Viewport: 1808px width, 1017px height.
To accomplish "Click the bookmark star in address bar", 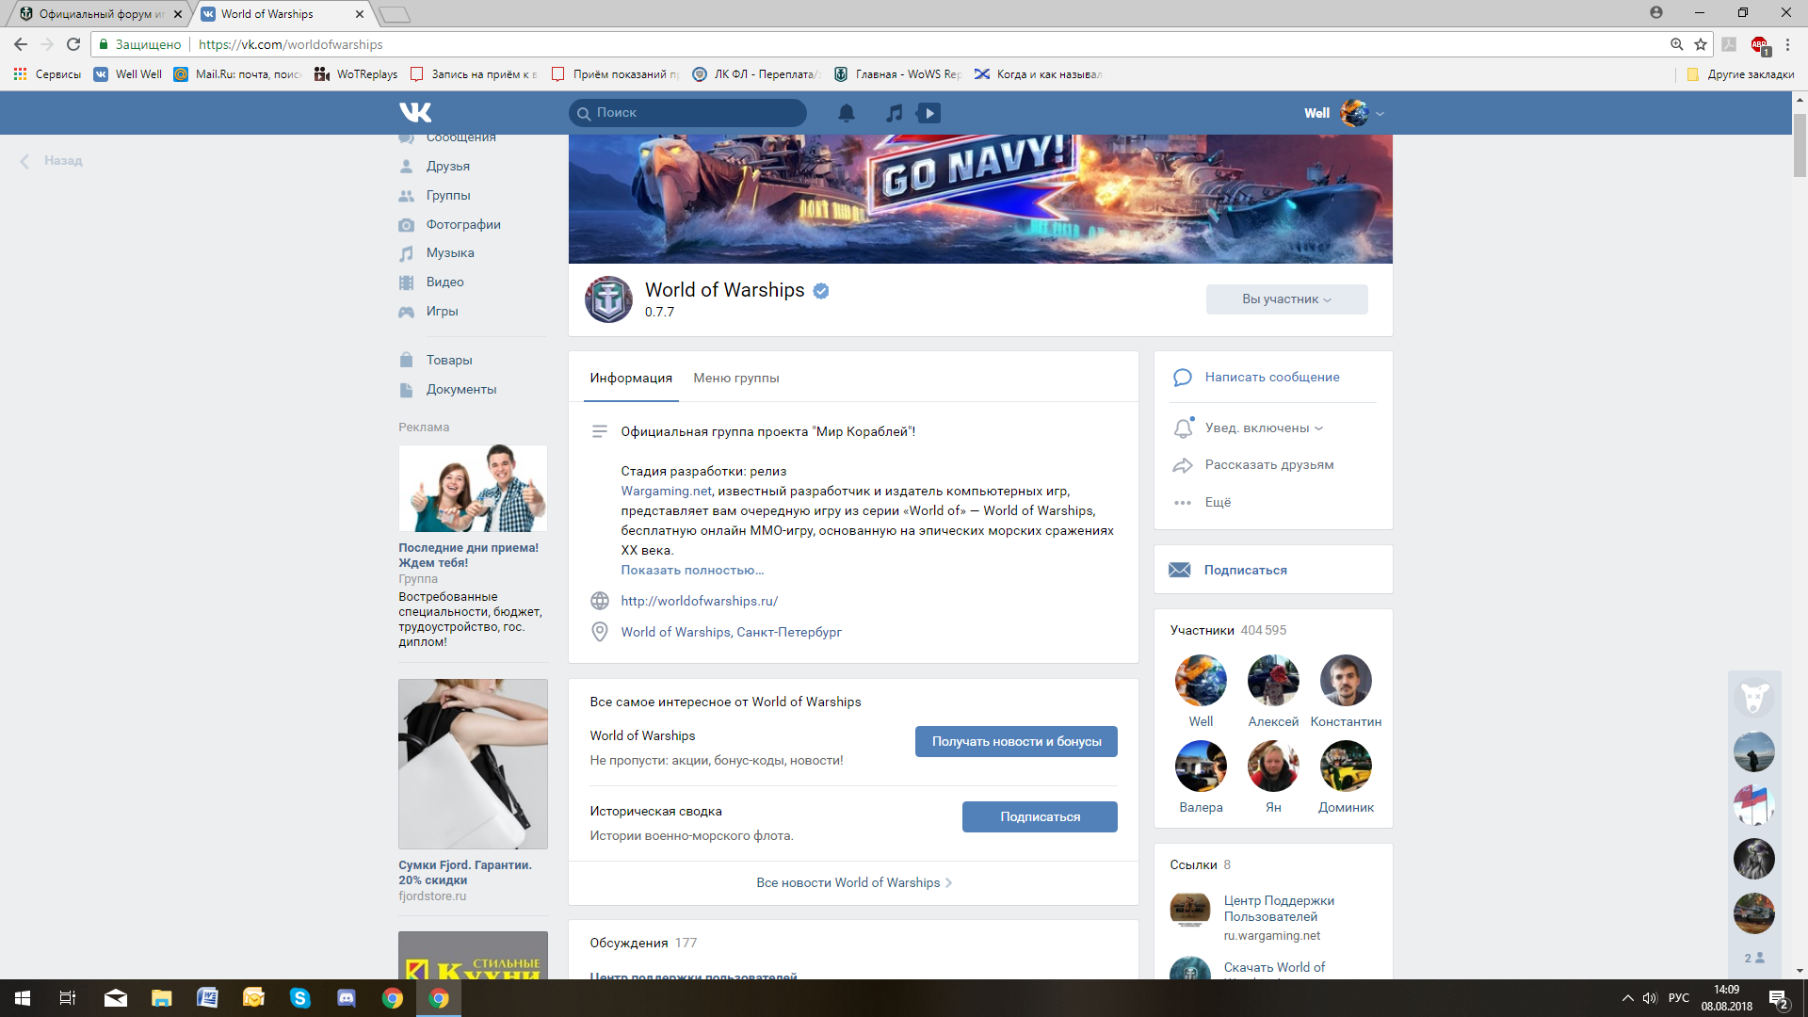I will tap(1701, 44).
